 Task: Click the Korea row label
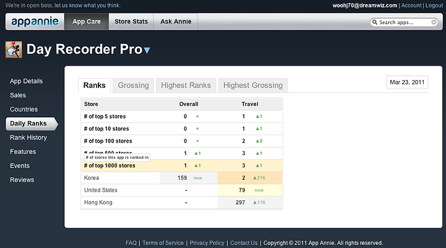92,178
